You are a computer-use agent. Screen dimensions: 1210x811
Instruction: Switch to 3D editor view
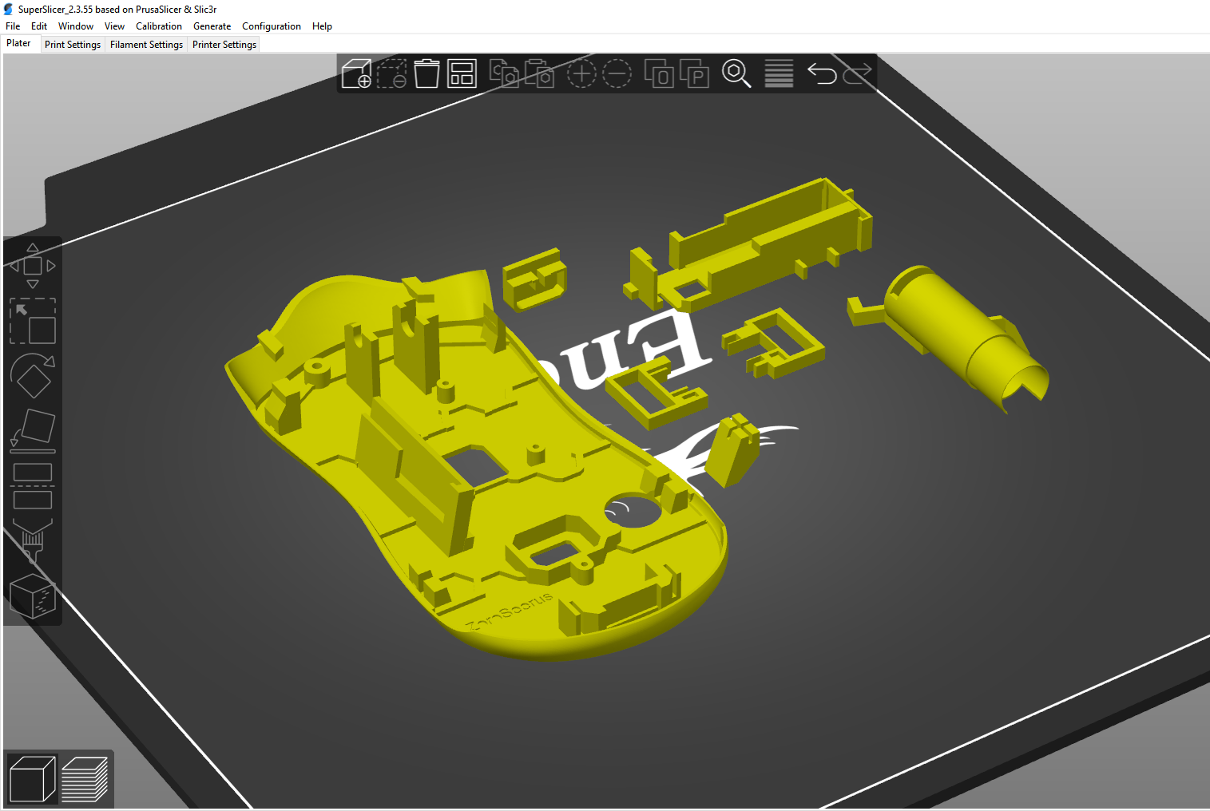click(x=33, y=778)
